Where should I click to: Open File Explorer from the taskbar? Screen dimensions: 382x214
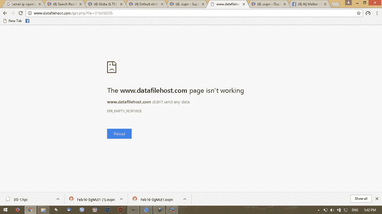43,210
